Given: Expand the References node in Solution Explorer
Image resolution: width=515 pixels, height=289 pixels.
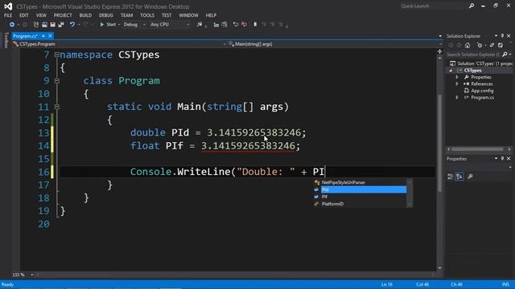Looking at the screenshot, I should pyautogui.click(x=457, y=83).
